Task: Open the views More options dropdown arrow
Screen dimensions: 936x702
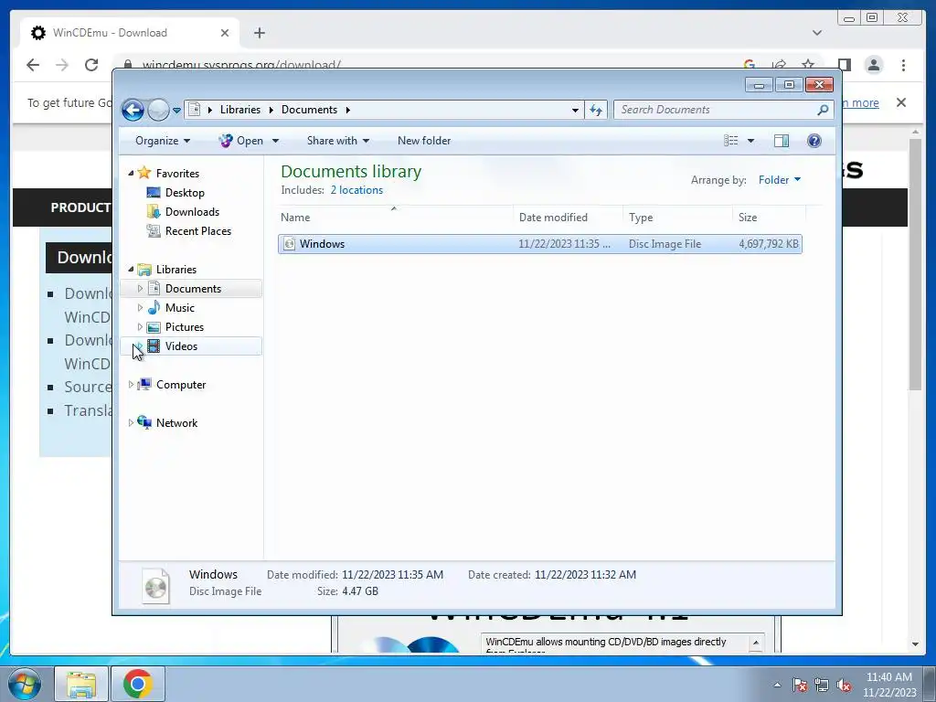Action: 751,141
